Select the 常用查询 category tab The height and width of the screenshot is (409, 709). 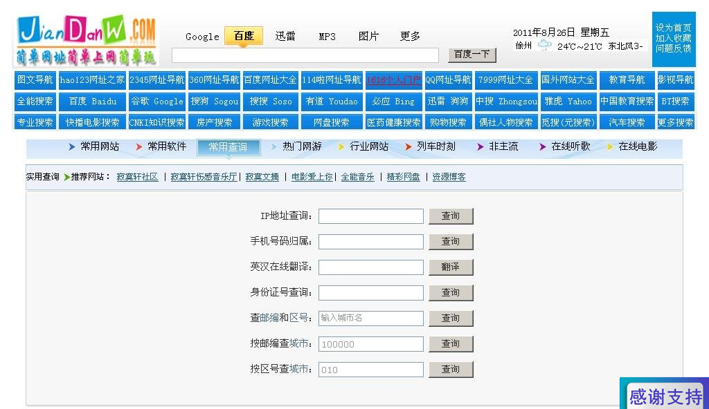pyautogui.click(x=228, y=147)
